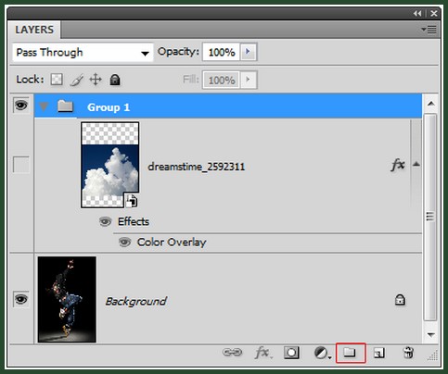Hide Group 1 visibility eye
The height and width of the screenshot is (374, 448).
(20, 106)
